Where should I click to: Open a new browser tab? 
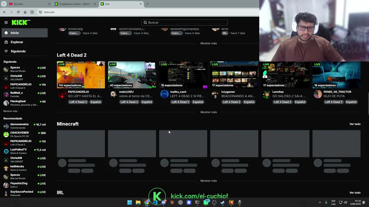[x=147, y=4]
